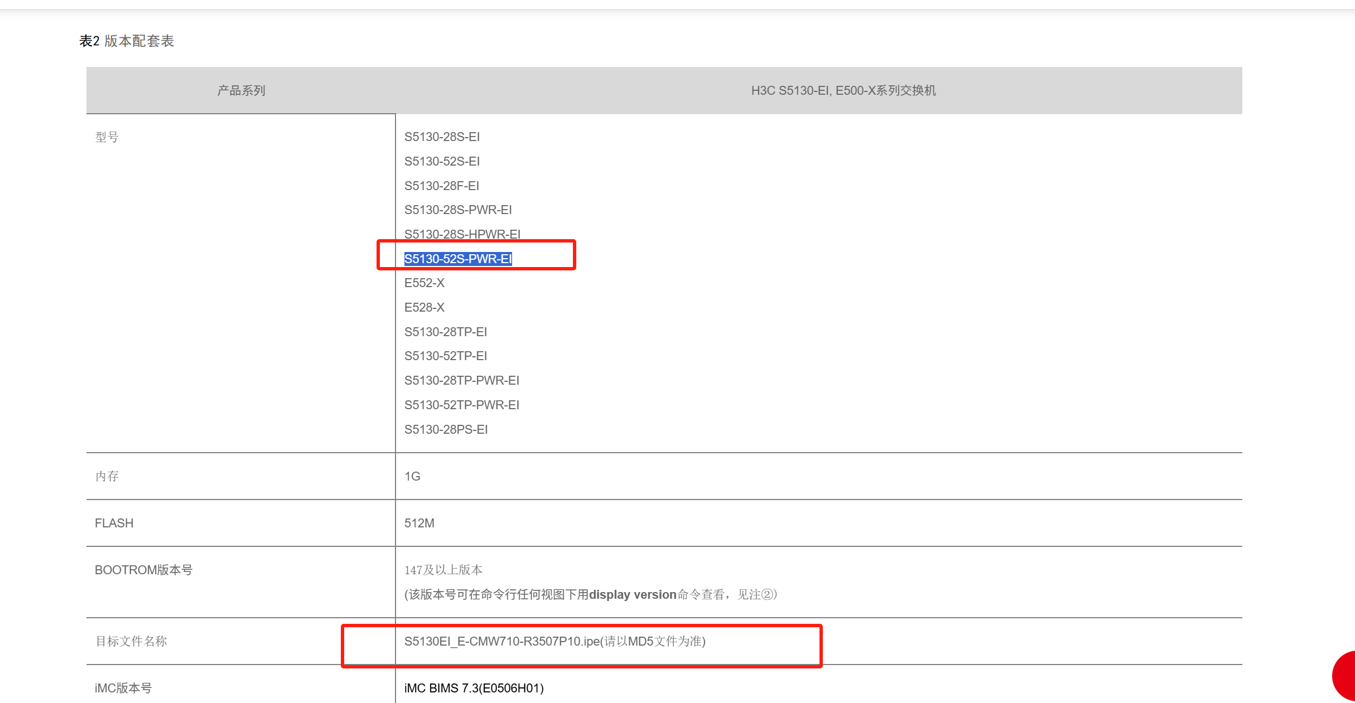
Task: Click the S5130-28S-EI model entry
Action: pos(442,137)
